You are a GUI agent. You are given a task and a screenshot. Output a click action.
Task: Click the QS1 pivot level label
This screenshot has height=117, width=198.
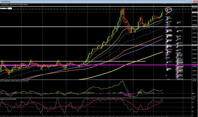point(168,58)
